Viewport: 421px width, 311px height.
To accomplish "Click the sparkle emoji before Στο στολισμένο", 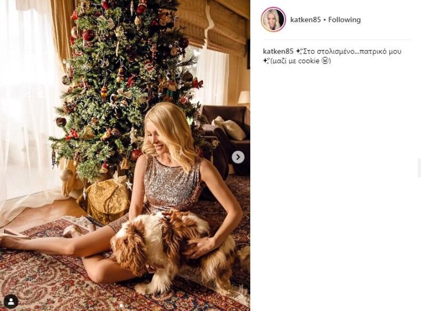I will point(299,51).
